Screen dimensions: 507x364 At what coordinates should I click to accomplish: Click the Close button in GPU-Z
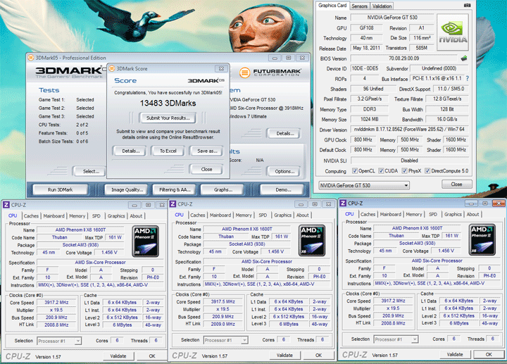pos(456,184)
